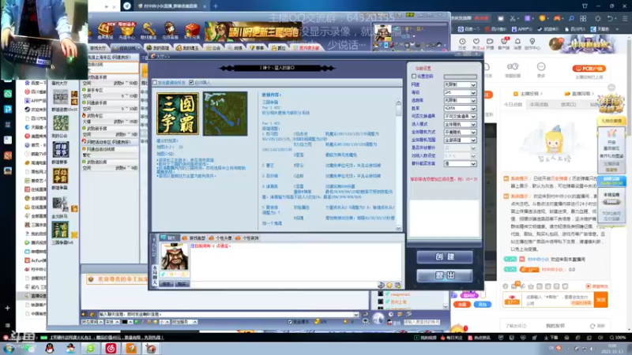Click the speaker icon at lobby chat bar
632x355 pixels.
(x=84, y=314)
